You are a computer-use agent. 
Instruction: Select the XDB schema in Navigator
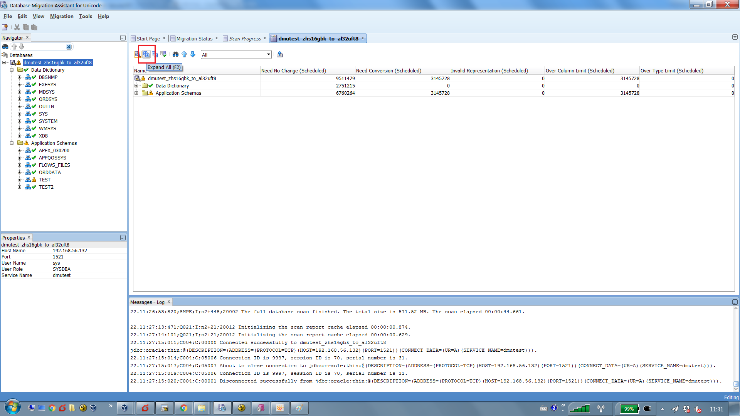pyautogui.click(x=43, y=136)
